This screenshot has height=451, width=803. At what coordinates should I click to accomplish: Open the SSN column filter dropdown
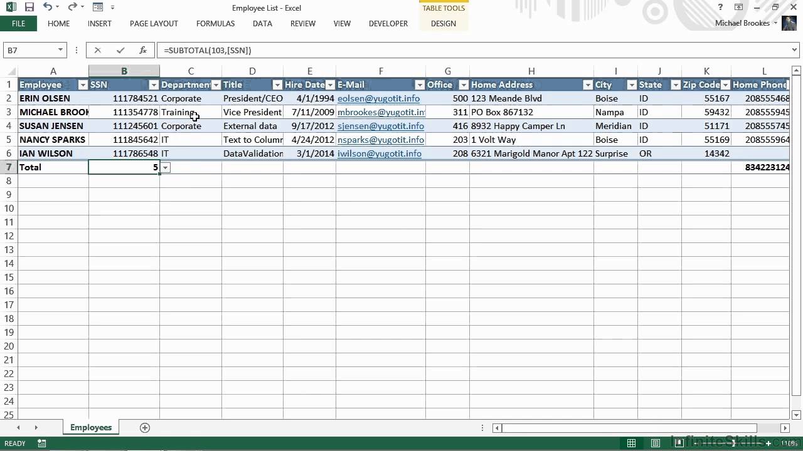tap(154, 85)
